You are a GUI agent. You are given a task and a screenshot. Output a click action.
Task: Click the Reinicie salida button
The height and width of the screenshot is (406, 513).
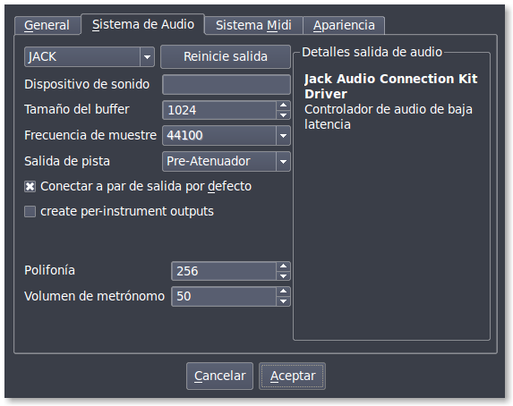[x=226, y=57]
